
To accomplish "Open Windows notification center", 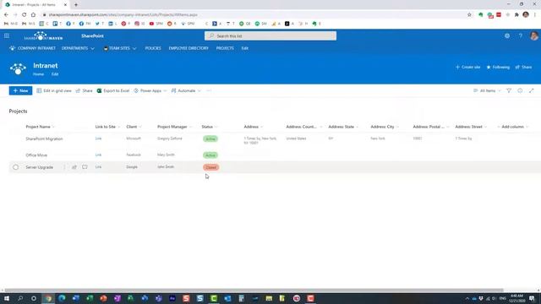I will (532, 298).
